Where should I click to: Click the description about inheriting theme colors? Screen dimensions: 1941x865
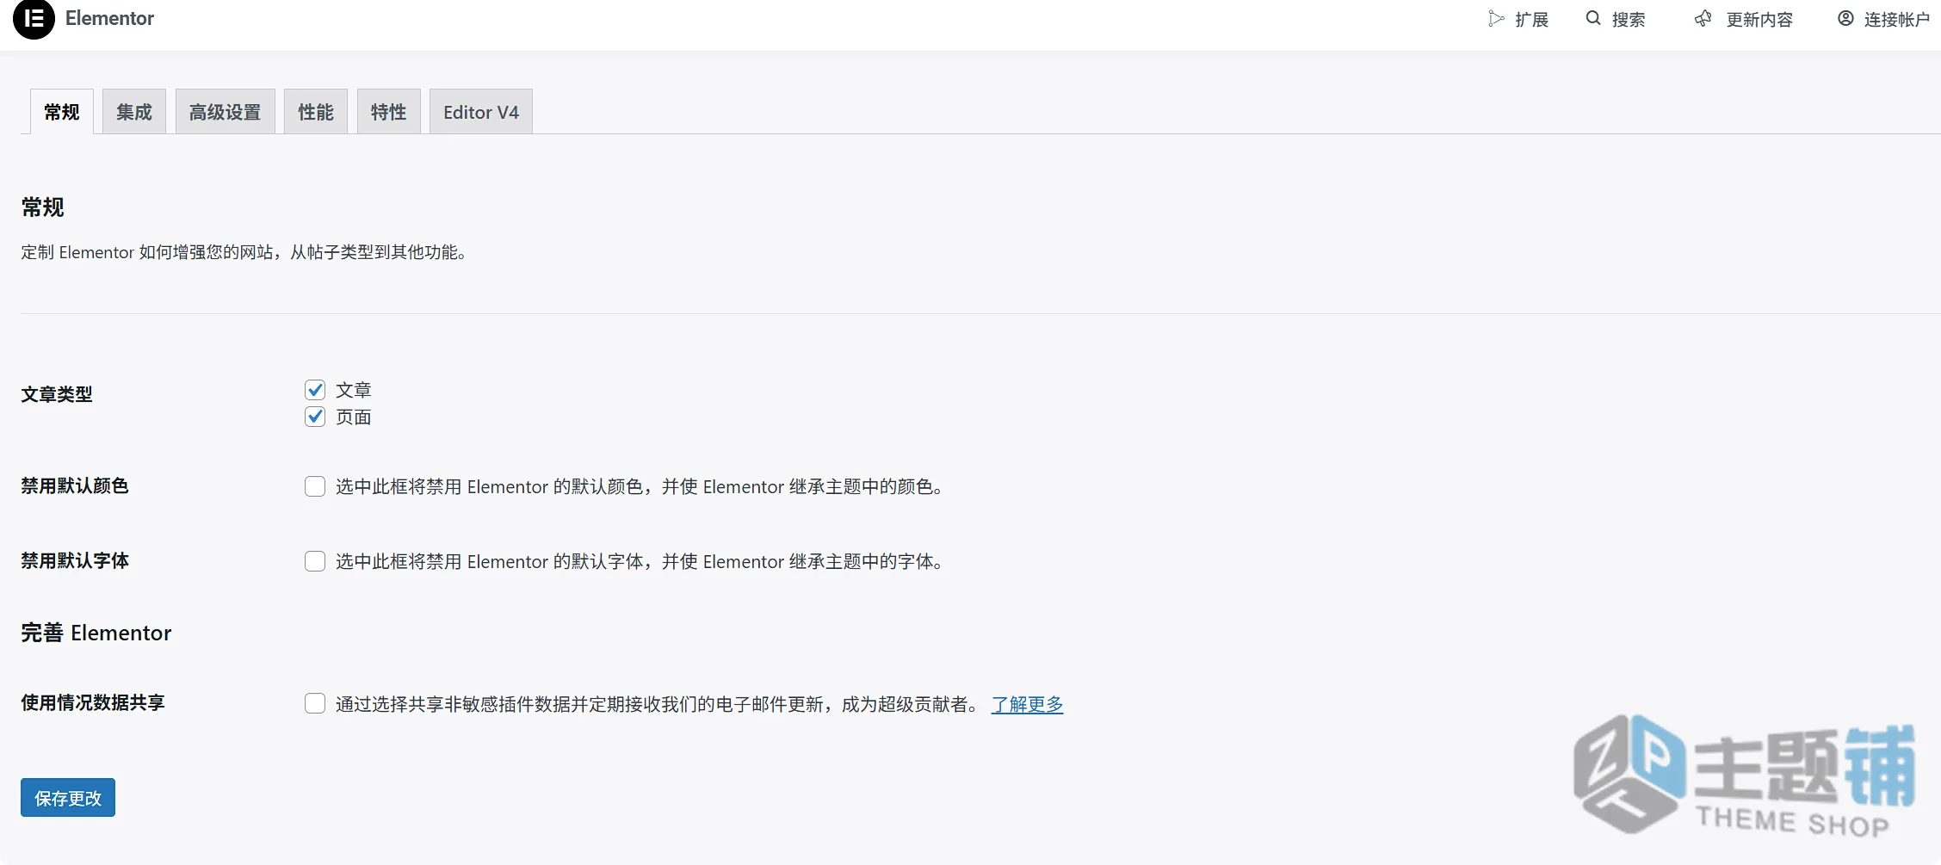(640, 486)
